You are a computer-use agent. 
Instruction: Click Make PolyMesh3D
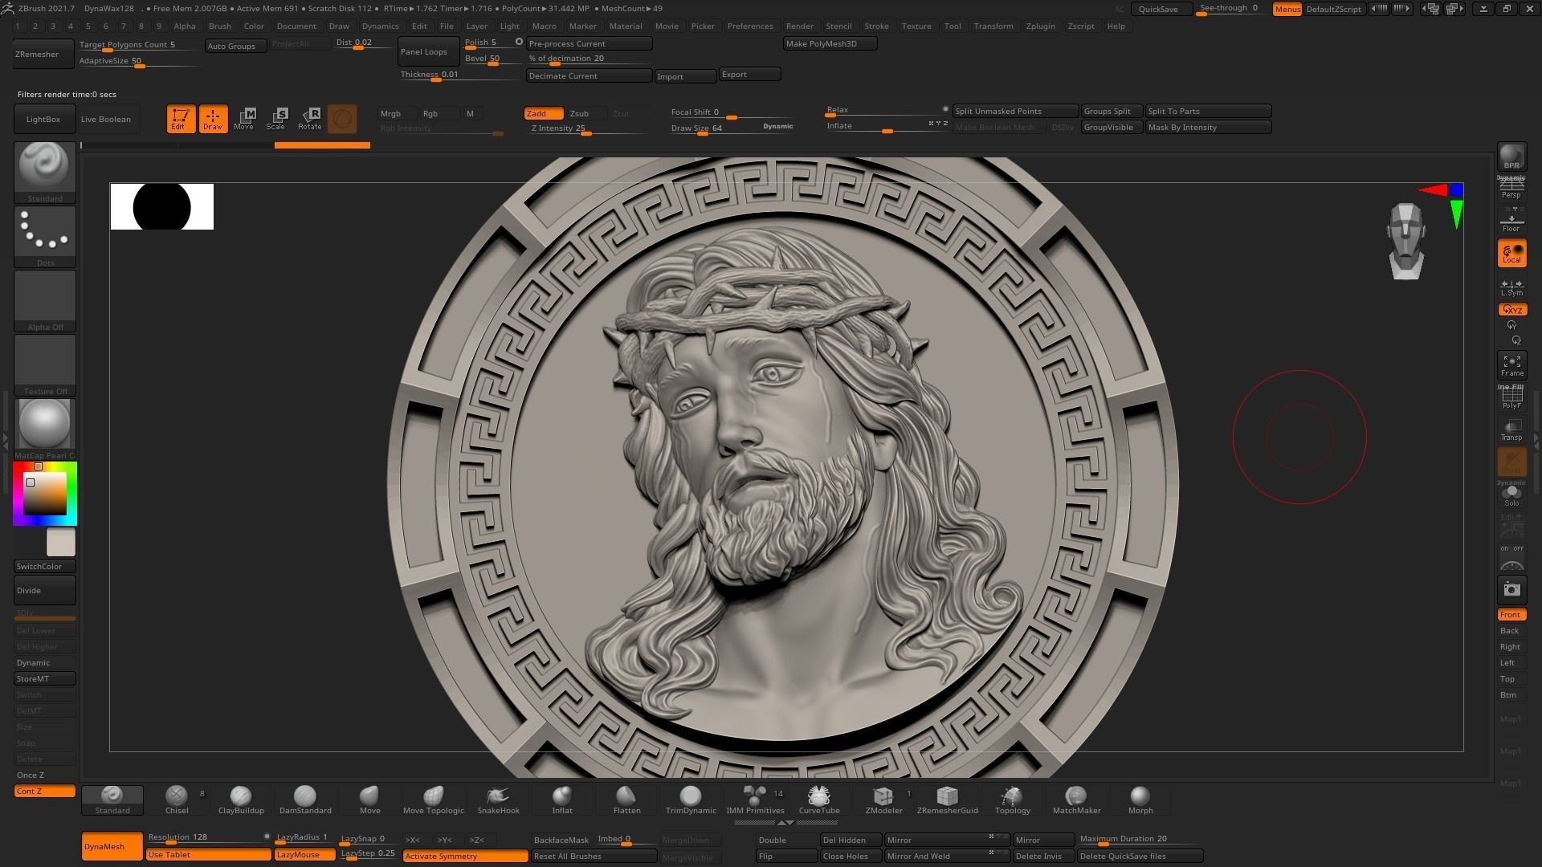[830, 43]
